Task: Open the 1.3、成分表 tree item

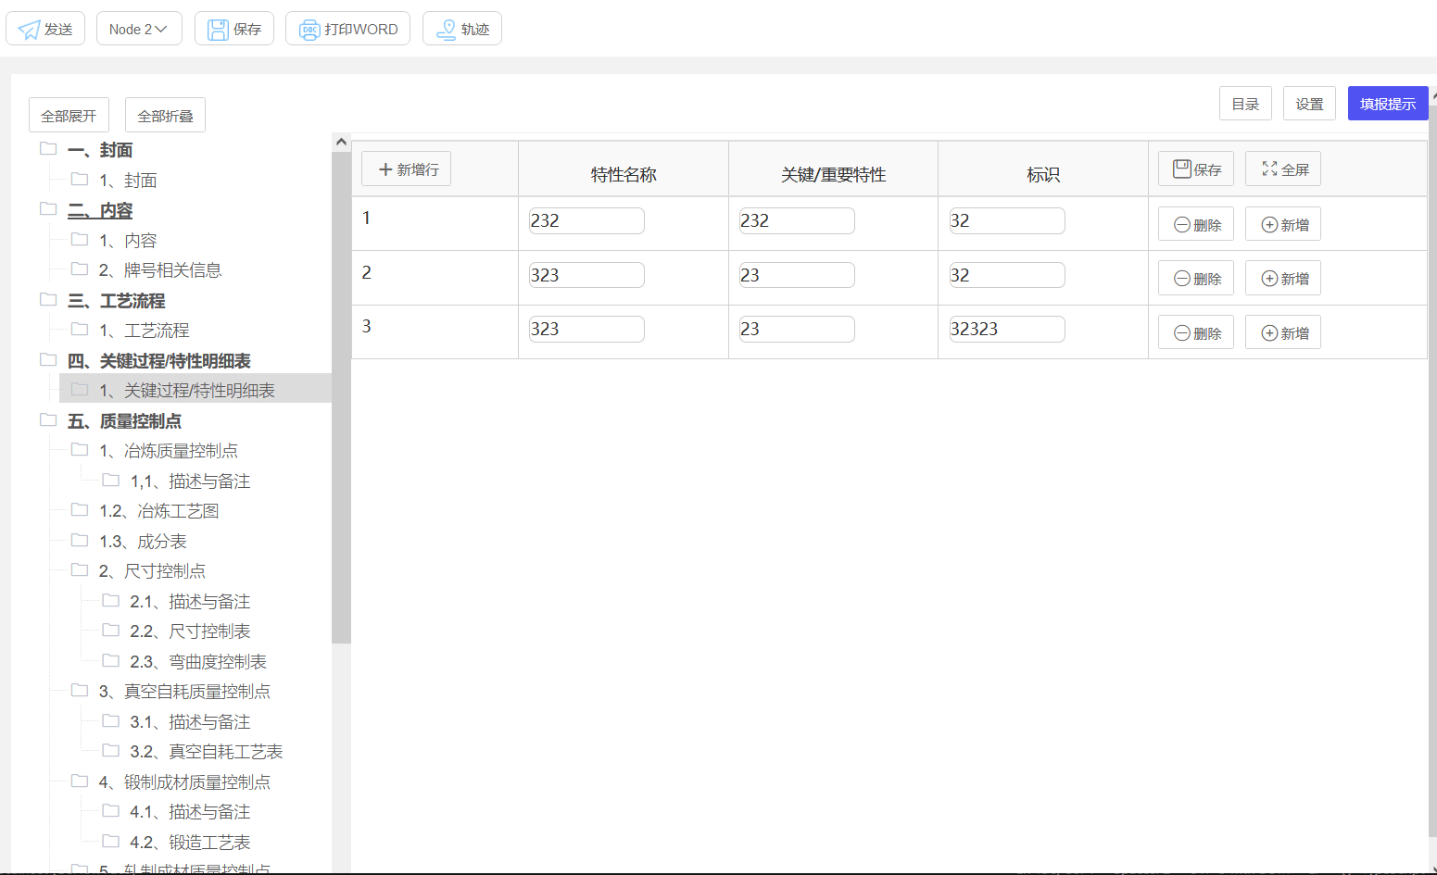Action: pyautogui.click(x=143, y=542)
